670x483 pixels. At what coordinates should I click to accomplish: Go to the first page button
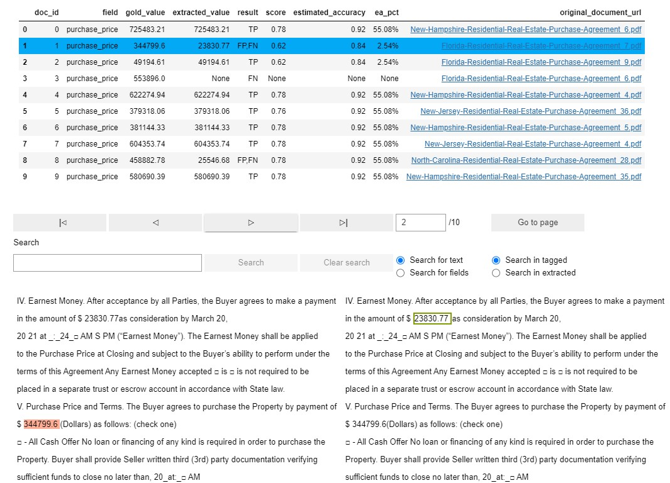60,223
